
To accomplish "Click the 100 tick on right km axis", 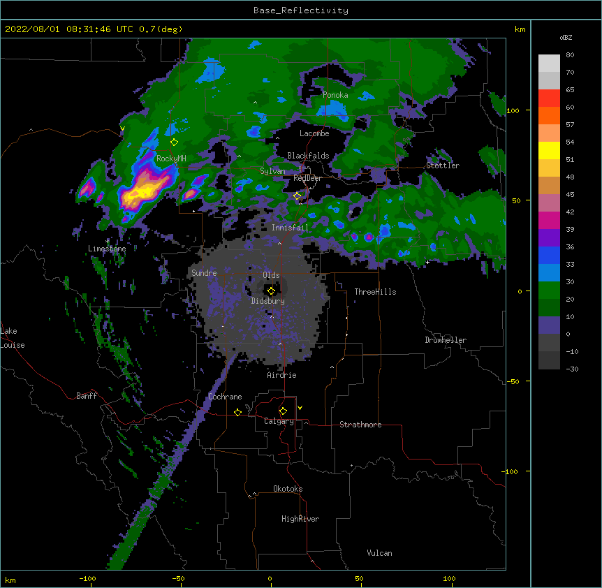I will [513, 110].
